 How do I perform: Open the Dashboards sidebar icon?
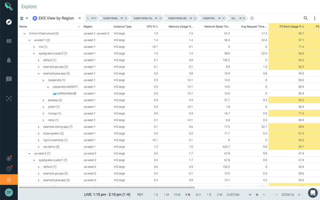pyautogui.click(x=9, y=41)
